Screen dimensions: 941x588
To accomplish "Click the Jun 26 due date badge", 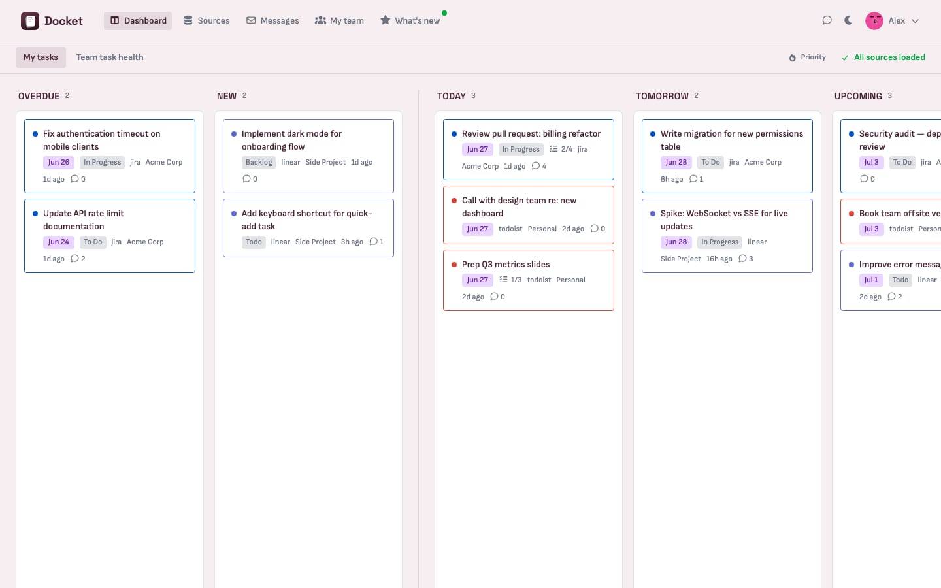I will [x=58, y=162].
